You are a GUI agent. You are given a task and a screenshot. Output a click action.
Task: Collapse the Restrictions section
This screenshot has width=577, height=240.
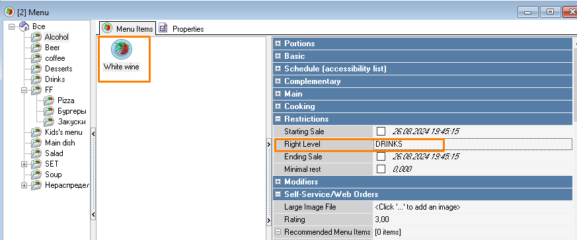point(278,119)
